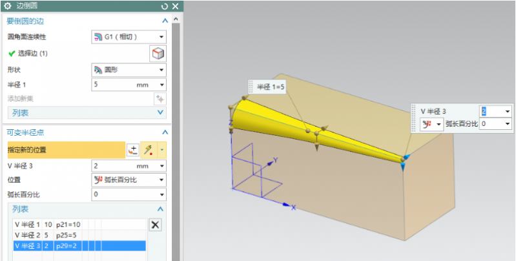The image size is (516, 261).
Task: Click the Radius 1 input field
Action: coord(113,85)
